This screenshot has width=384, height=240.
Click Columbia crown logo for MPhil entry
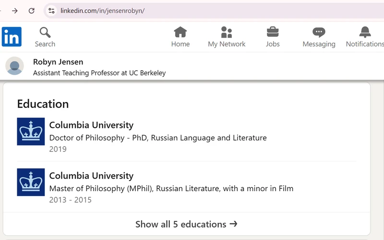[x=31, y=182]
